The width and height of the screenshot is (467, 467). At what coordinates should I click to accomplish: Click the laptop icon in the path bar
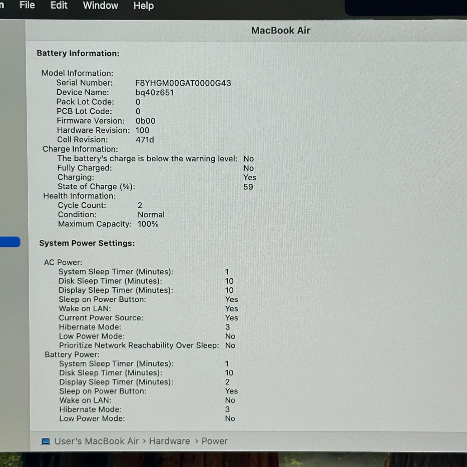[x=46, y=441]
